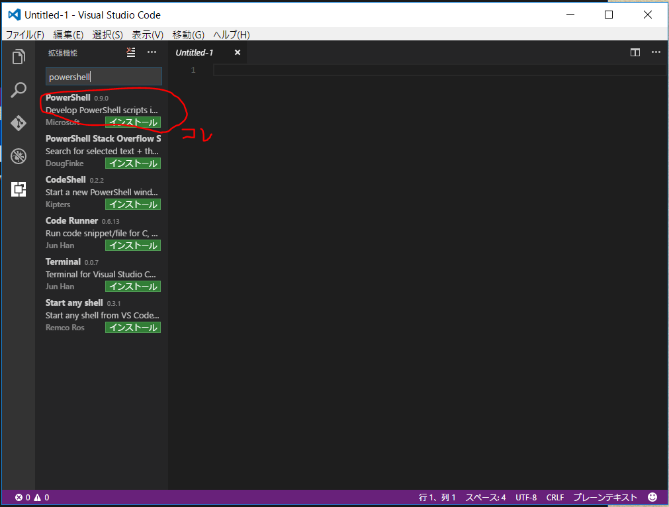This screenshot has width=669, height=507.
Task: Split the editor
Action: (635, 52)
